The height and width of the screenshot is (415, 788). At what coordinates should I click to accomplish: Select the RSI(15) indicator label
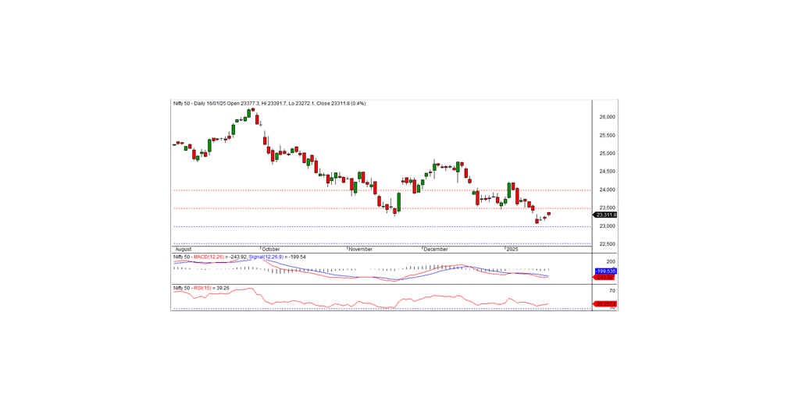tap(205, 286)
